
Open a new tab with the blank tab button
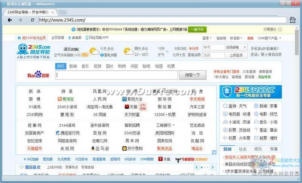[x=63, y=12]
